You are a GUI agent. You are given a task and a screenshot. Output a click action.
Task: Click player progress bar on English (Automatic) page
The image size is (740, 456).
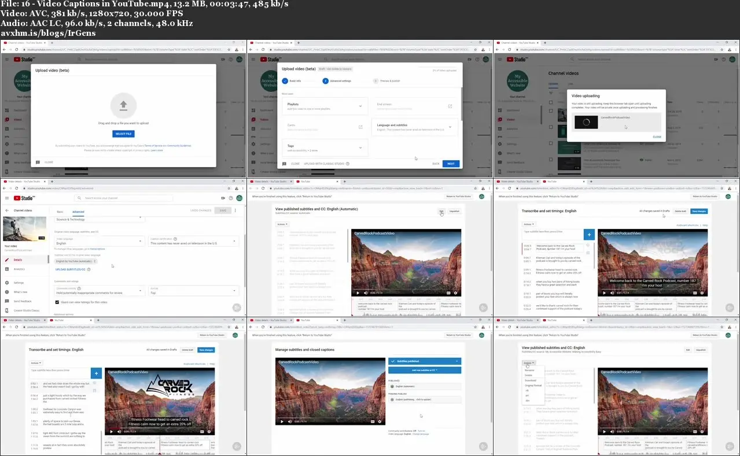(x=406, y=290)
